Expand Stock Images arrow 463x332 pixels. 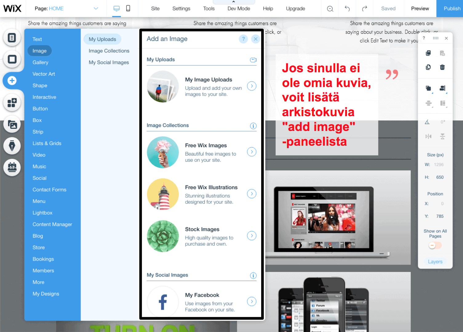(252, 236)
